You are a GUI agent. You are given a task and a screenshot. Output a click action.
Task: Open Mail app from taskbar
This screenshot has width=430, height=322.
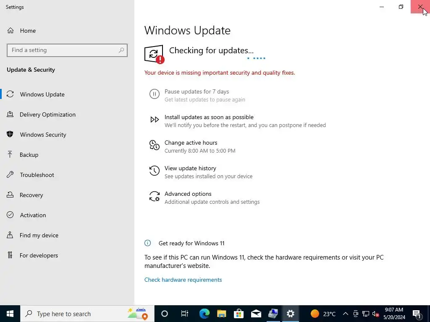pyautogui.click(x=256, y=314)
